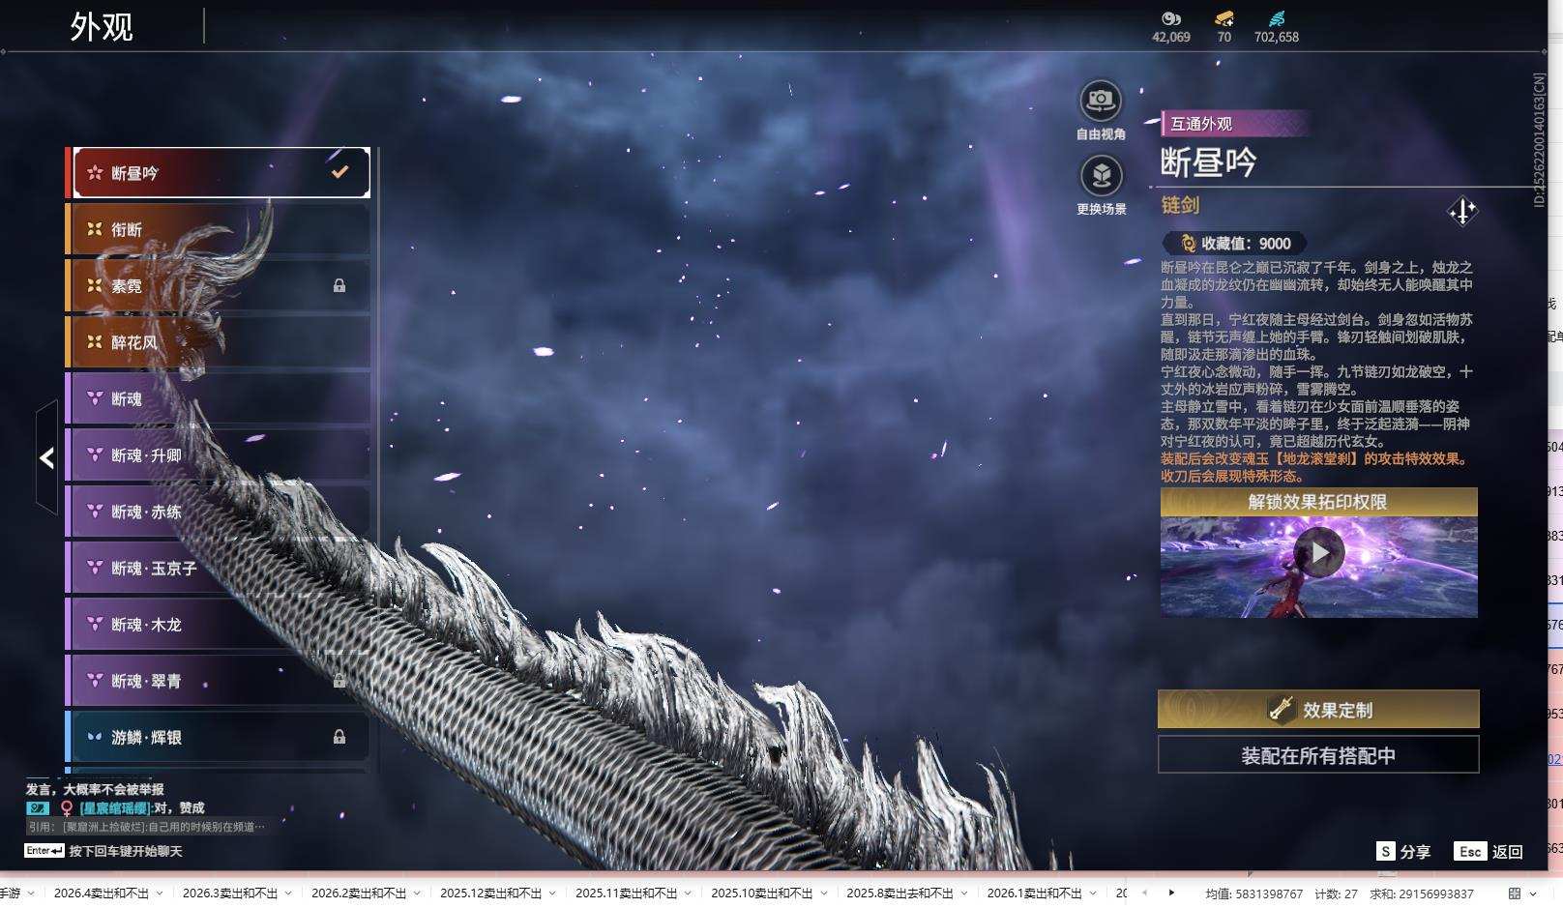Viewport: 1563px width, 908px height.
Task: Collapse the skin list with left arrow
Action: [x=46, y=458]
